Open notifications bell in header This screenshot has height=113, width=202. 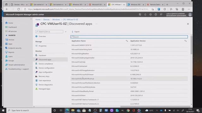pos(145,14)
